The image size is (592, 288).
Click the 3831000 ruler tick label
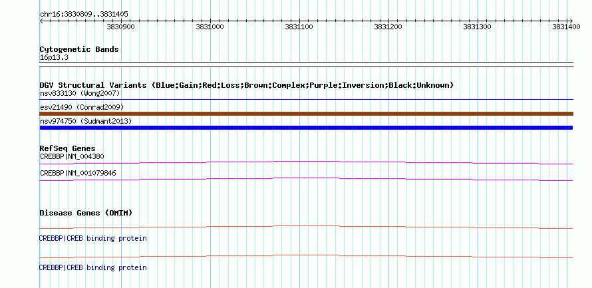pos(210,27)
